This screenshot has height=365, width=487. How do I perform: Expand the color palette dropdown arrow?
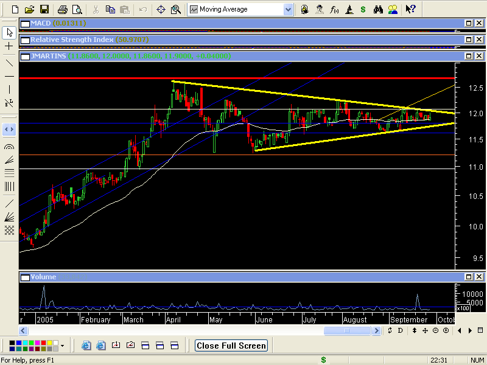[62, 346]
